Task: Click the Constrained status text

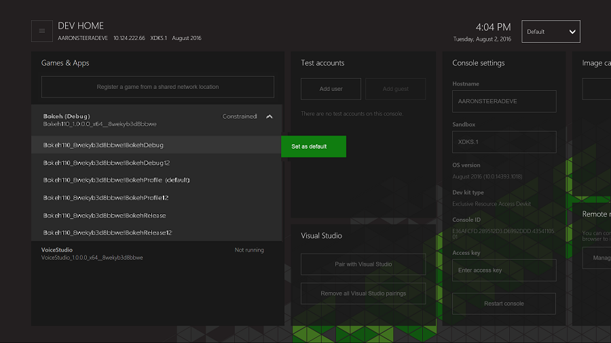Action: point(239,117)
